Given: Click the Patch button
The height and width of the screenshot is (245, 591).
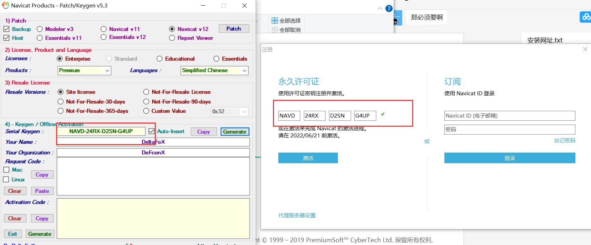Looking at the screenshot, I should click(234, 29).
